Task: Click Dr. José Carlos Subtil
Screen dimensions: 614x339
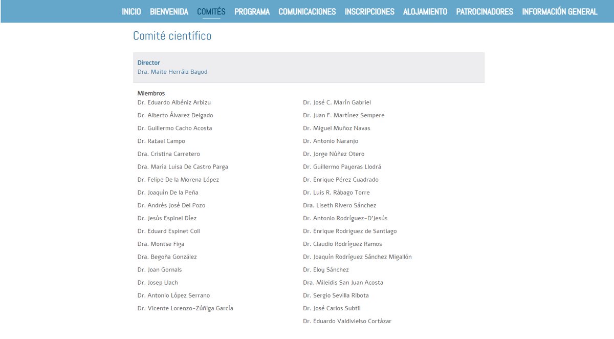Action: tap(332, 308)
